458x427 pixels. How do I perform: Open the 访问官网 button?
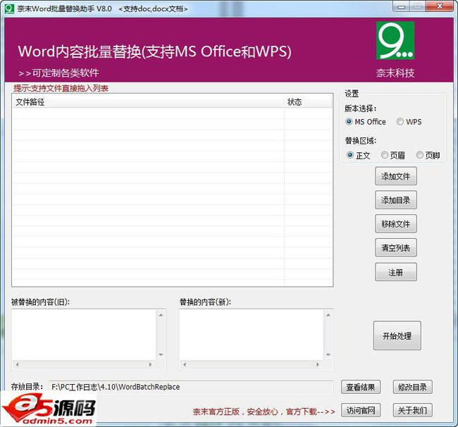361,410
